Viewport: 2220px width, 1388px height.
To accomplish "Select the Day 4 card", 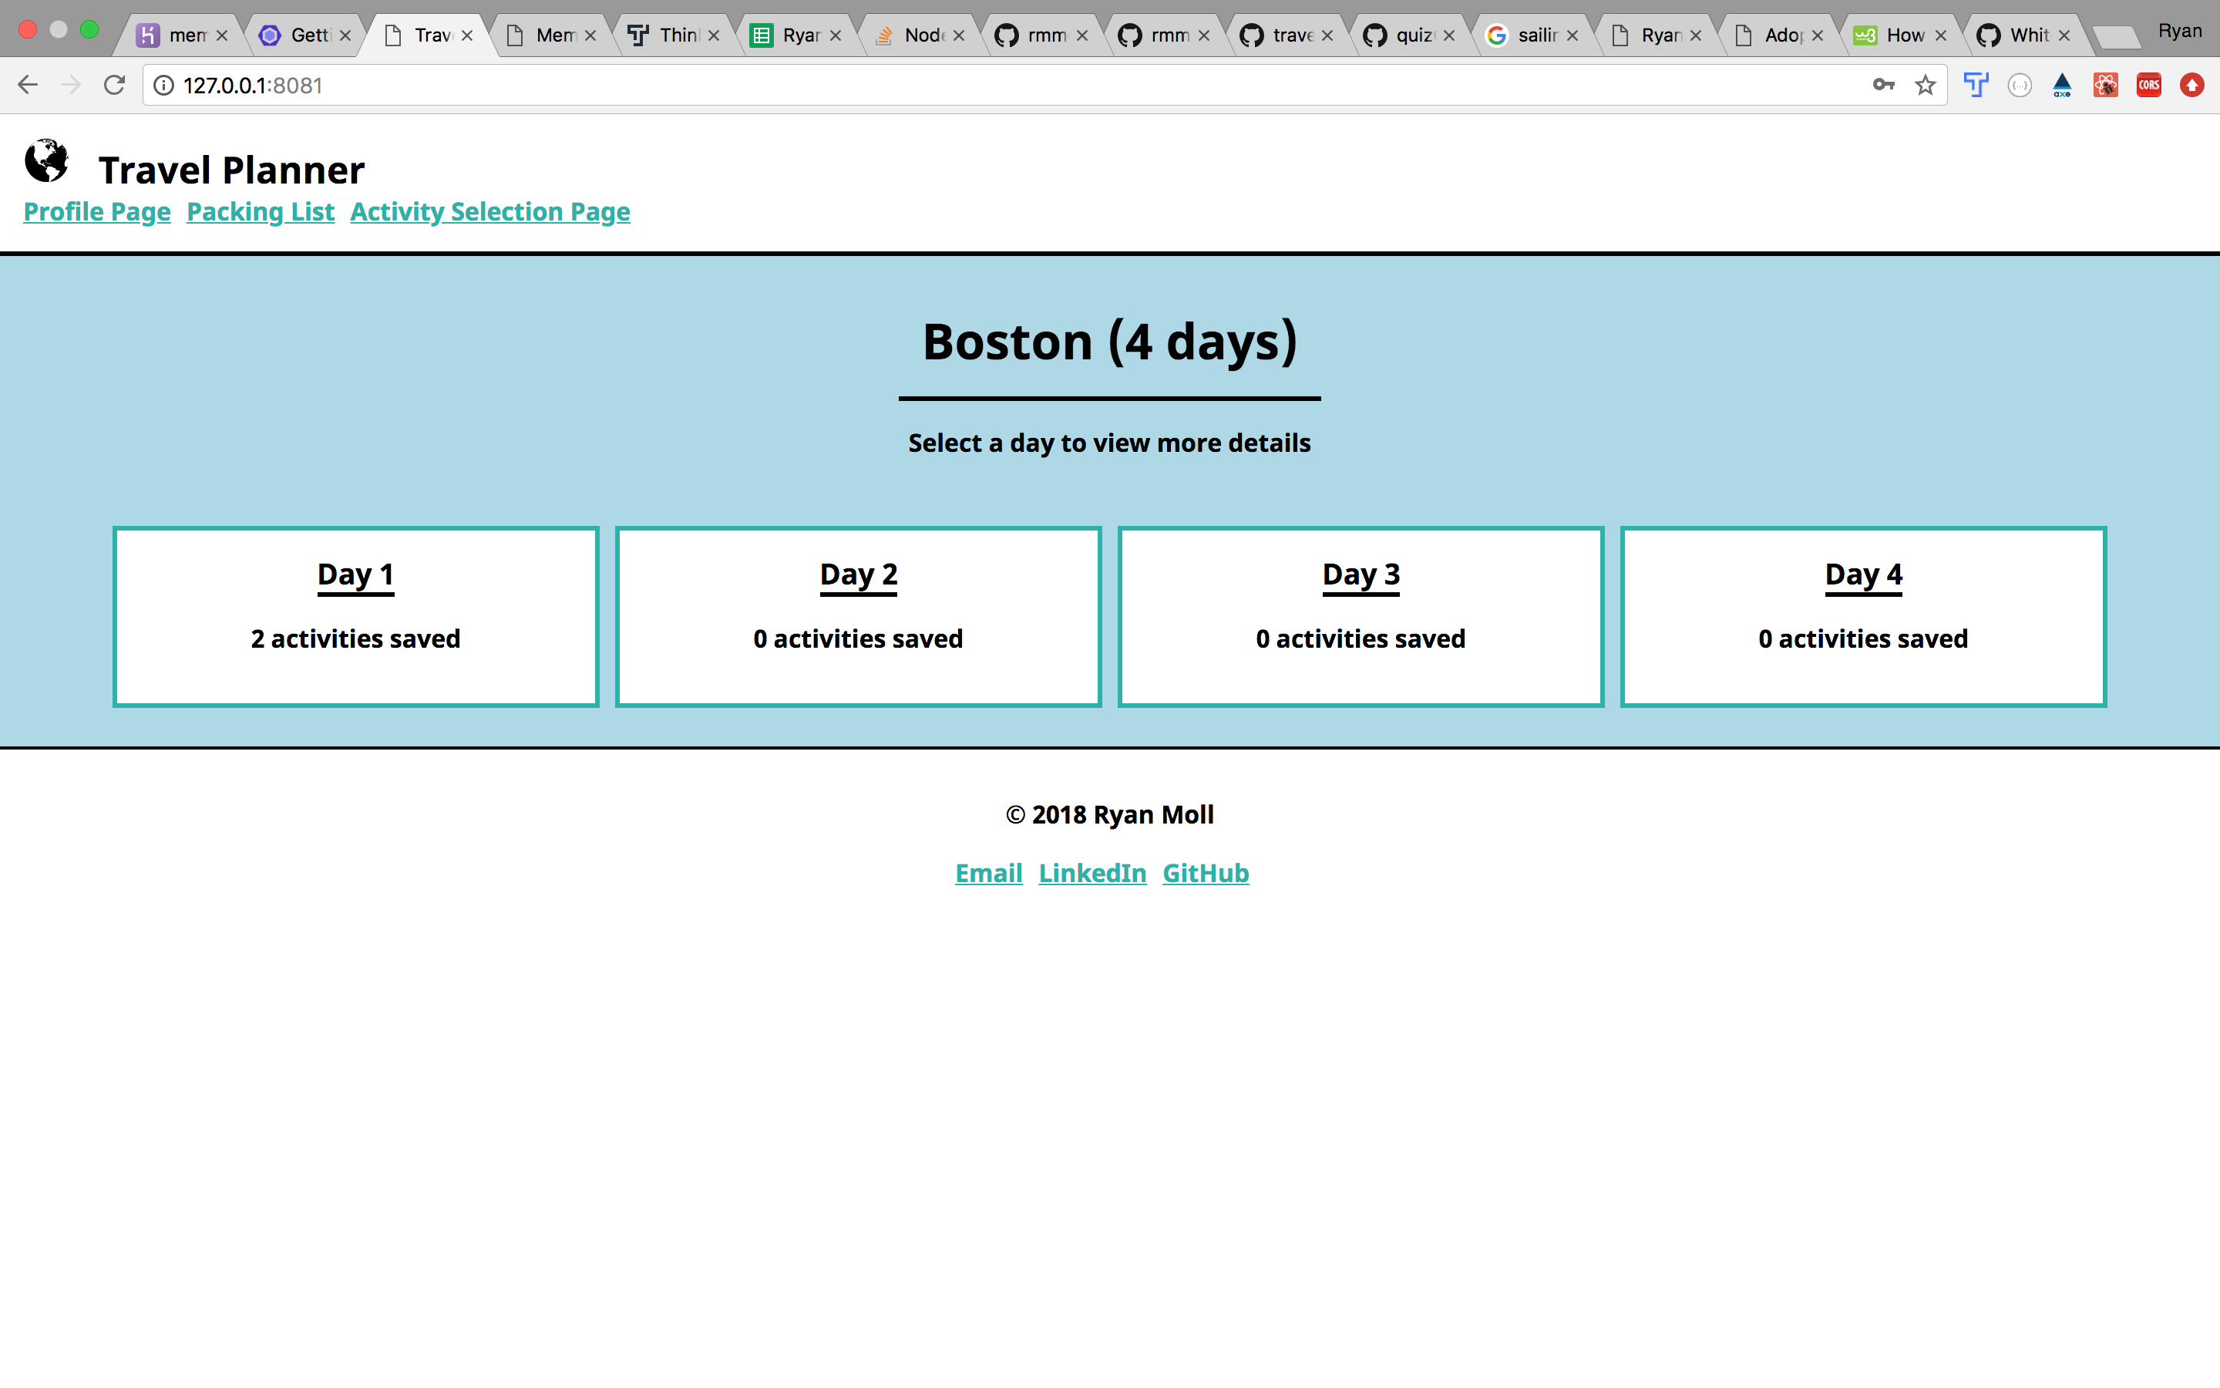I will tap(1863, 617).
